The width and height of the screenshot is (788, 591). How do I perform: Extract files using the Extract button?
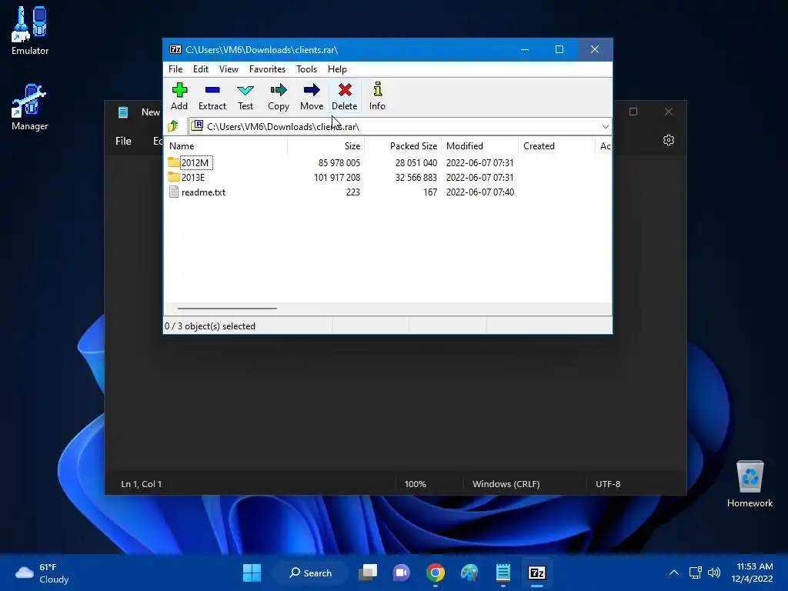[x=212, y=96]
